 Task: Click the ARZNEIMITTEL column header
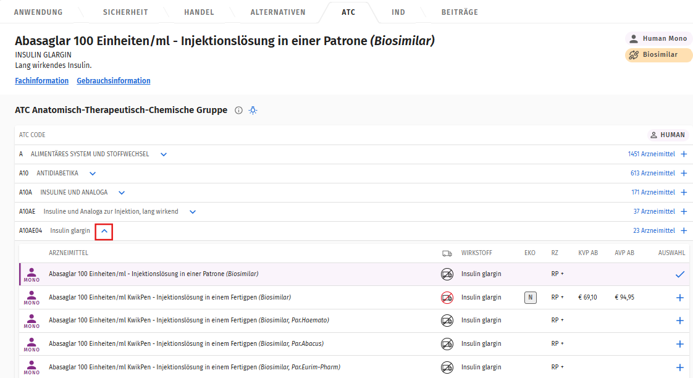pos(69,253)
